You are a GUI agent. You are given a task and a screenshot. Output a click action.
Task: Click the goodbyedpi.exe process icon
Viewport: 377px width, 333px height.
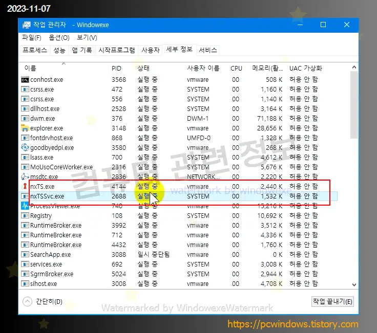[25, 147]
